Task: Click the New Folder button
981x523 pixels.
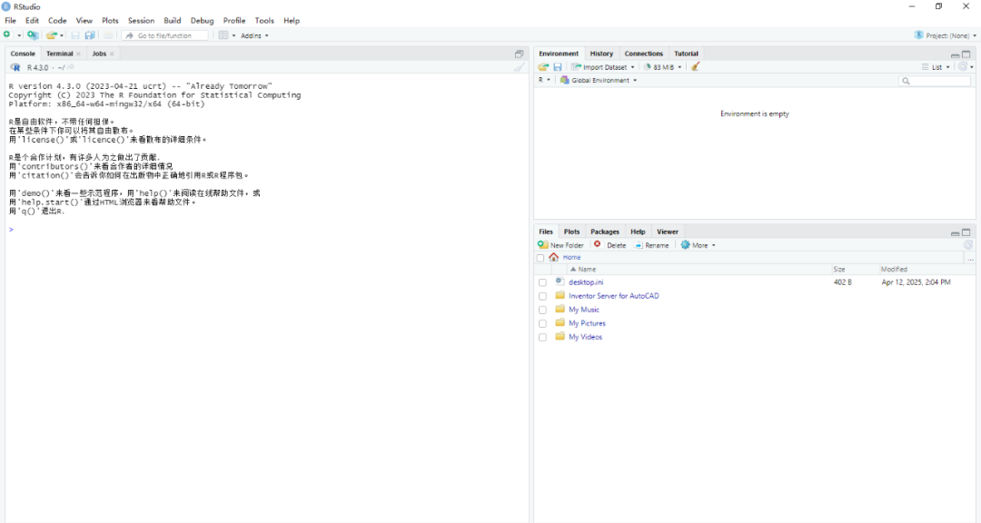Action: (561, 245)
